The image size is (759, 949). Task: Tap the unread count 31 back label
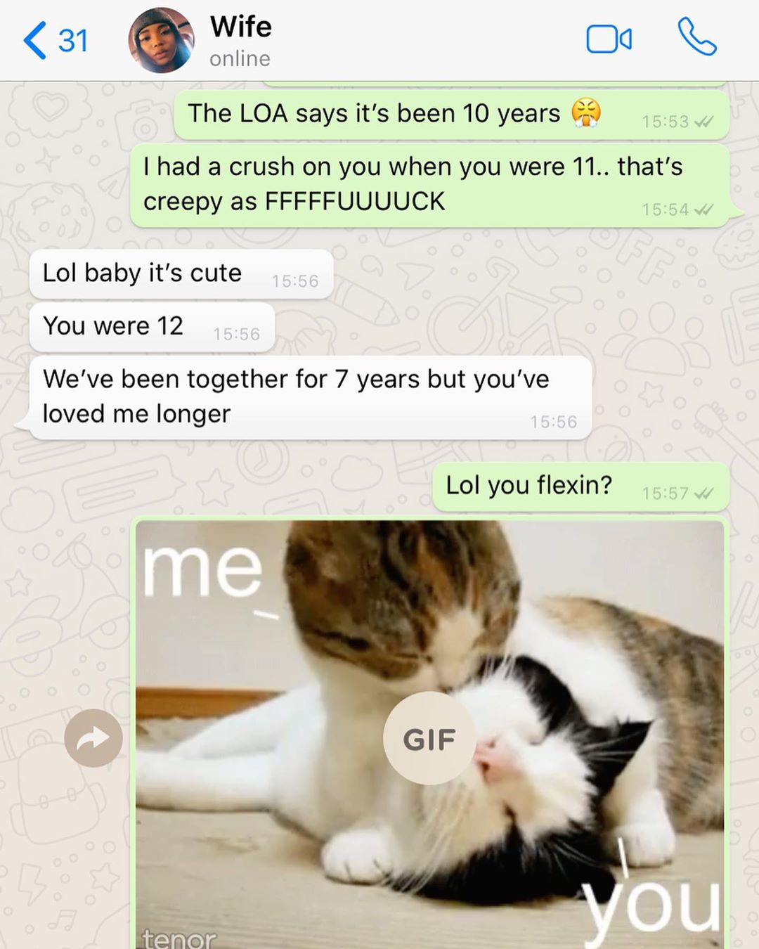pos(73,41)
